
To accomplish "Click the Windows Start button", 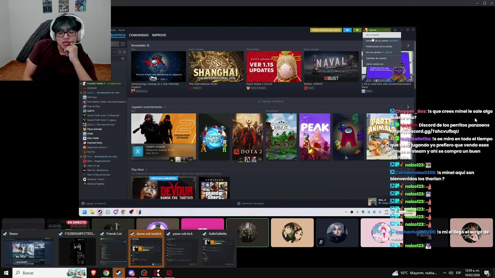I will (x=6, y=273).
